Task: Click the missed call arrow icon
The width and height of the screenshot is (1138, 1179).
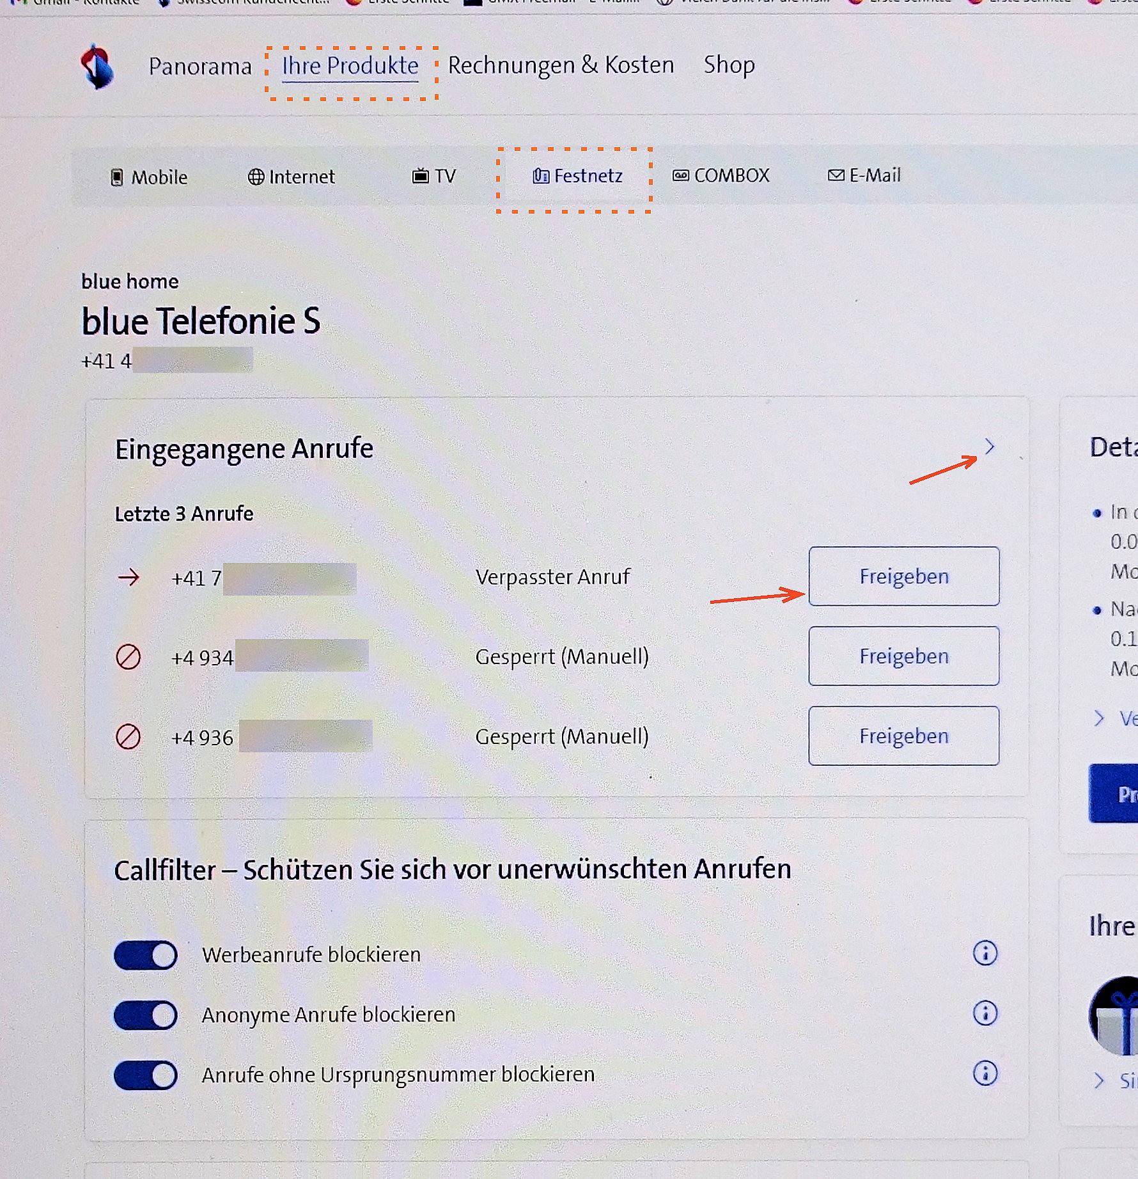Action: 129,578
